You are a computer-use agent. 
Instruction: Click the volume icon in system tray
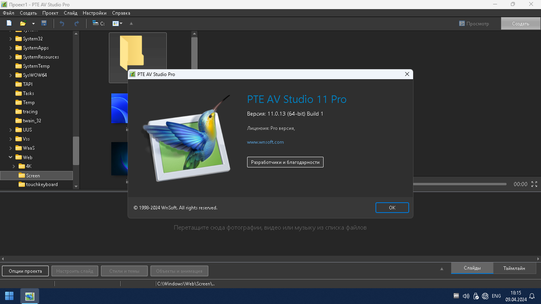pos(466,296)
